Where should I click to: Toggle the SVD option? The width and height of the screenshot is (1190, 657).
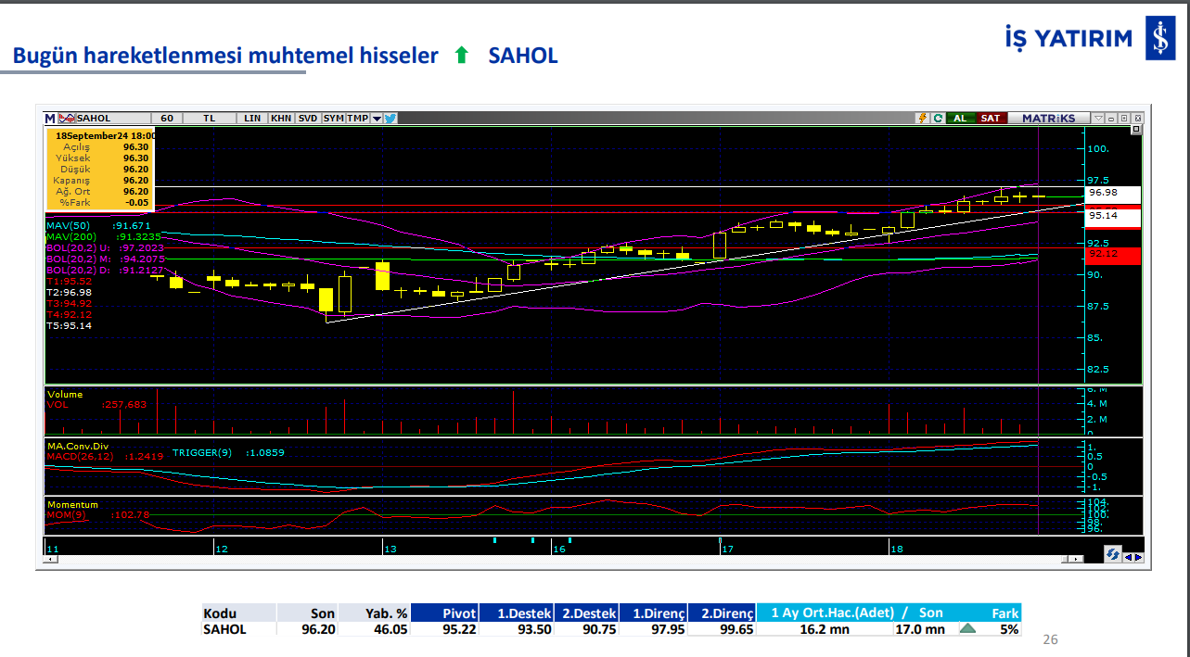click(308, 119)
